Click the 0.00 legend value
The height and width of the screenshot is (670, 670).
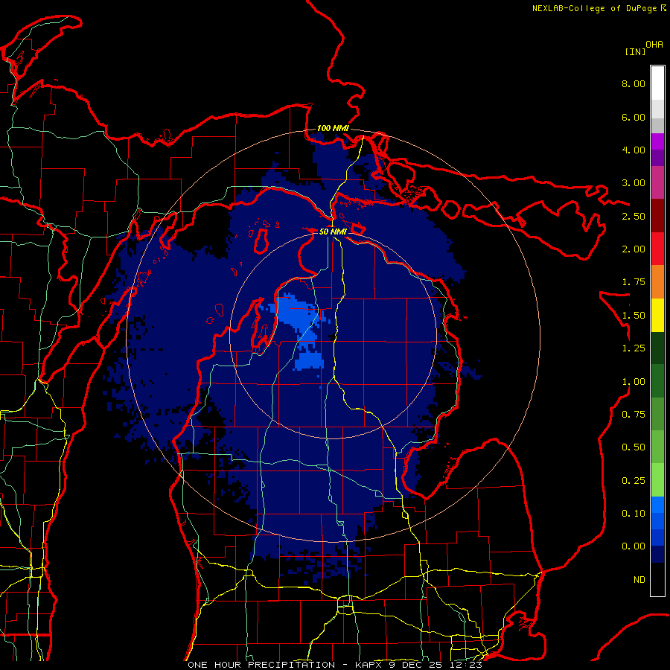634,546
